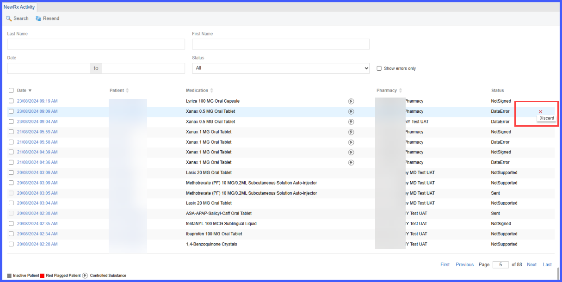Viewport: 562px width, 282px height.
Task: Click controlled substance icon on 09:04 AM Xanax row
Action: [351, 122]
